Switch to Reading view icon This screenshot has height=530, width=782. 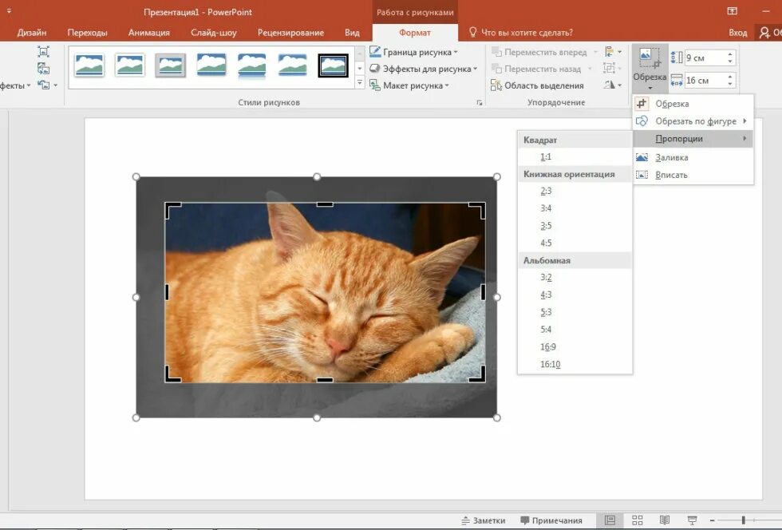[664, 520]
